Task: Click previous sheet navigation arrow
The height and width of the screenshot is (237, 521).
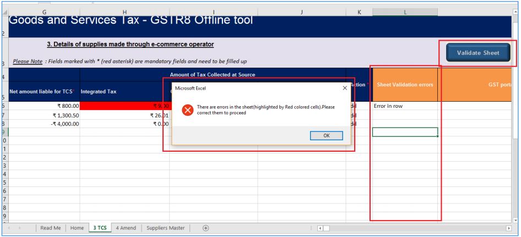Action: tap(9, 228)
